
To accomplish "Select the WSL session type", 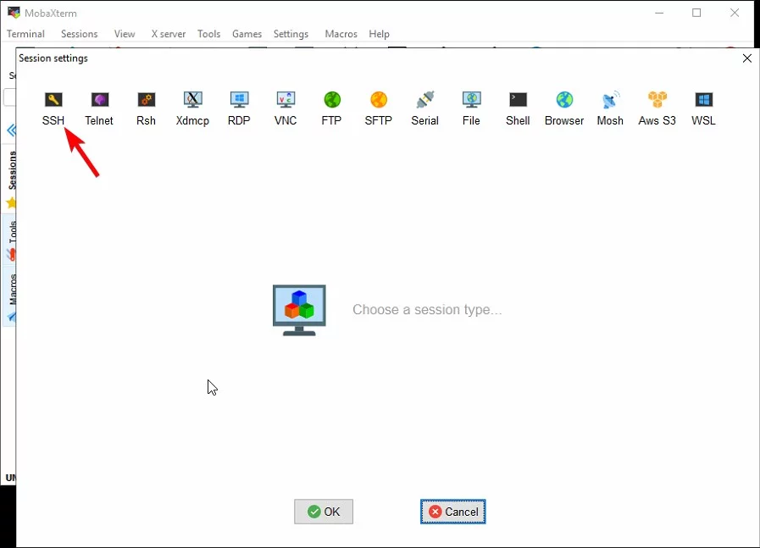I will pos(703,108).
